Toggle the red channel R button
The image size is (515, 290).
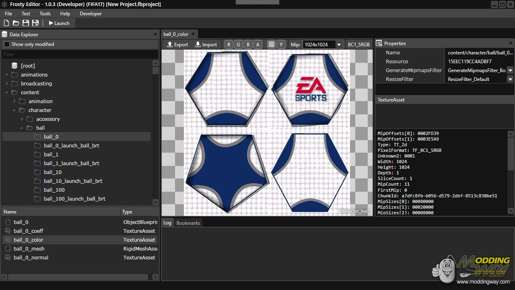tap(229, 45)
